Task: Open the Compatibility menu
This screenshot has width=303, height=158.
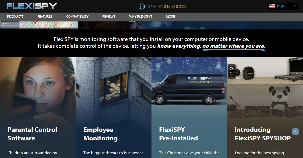Action: click(x=77, y=17)
